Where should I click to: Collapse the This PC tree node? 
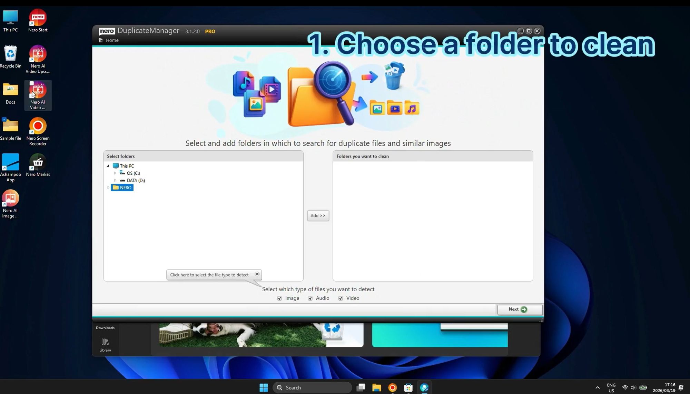108,166
